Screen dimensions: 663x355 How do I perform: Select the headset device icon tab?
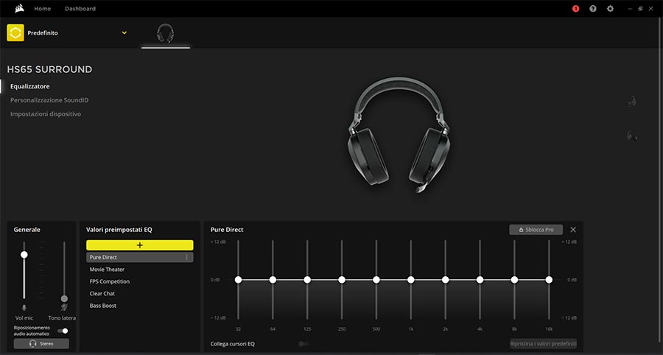[165, 33]
